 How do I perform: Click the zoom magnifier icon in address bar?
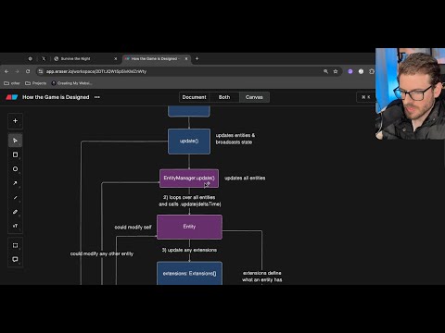(x=325, y=71)
